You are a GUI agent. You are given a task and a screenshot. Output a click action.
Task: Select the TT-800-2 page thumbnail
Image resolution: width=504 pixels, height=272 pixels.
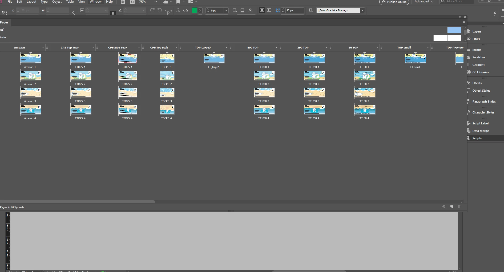click(264, 76)
